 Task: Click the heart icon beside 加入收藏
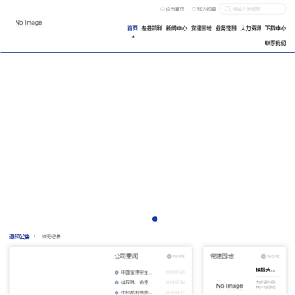[x=193, y=9]
